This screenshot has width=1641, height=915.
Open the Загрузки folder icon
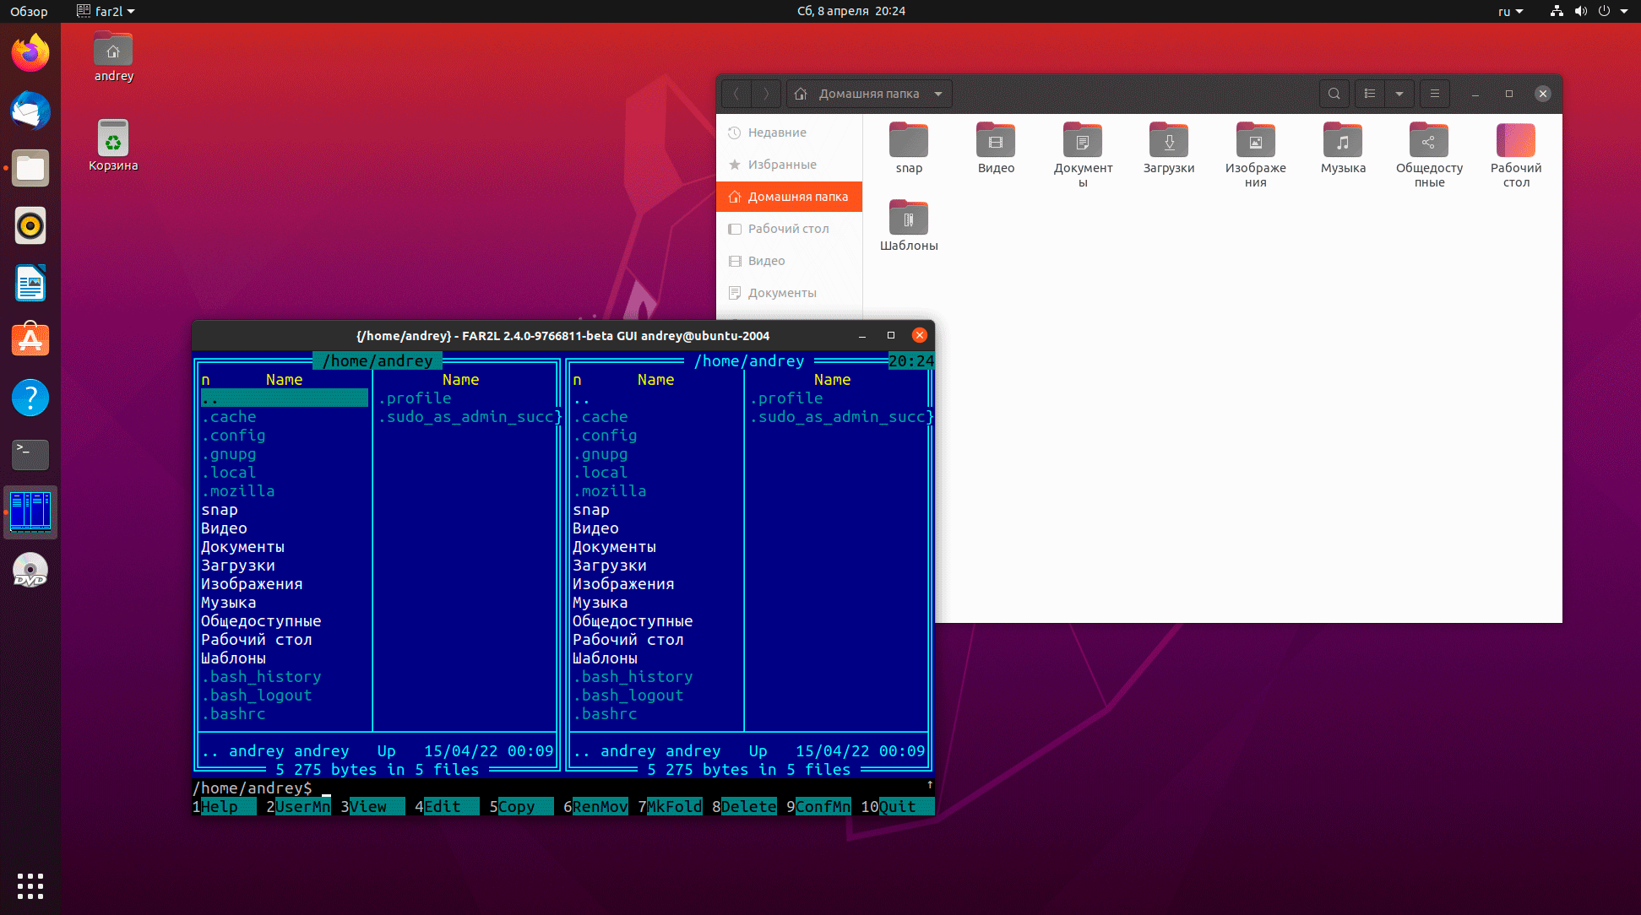1169,141
